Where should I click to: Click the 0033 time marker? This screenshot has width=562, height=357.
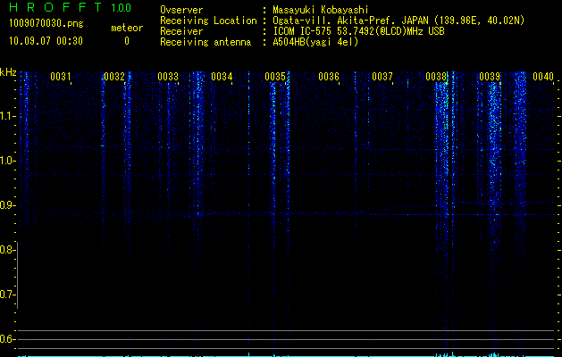[x=168, y=77]
